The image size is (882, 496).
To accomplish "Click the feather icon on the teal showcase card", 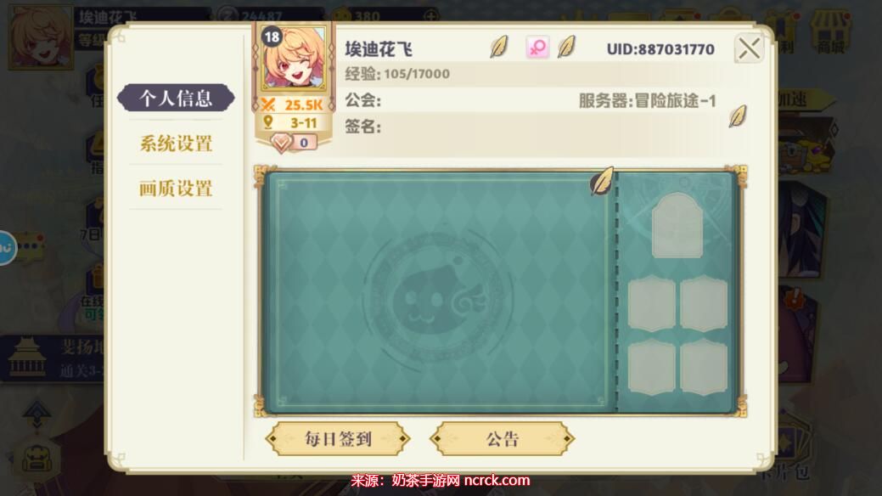I will pyautogui.click(x=602, y=181).
